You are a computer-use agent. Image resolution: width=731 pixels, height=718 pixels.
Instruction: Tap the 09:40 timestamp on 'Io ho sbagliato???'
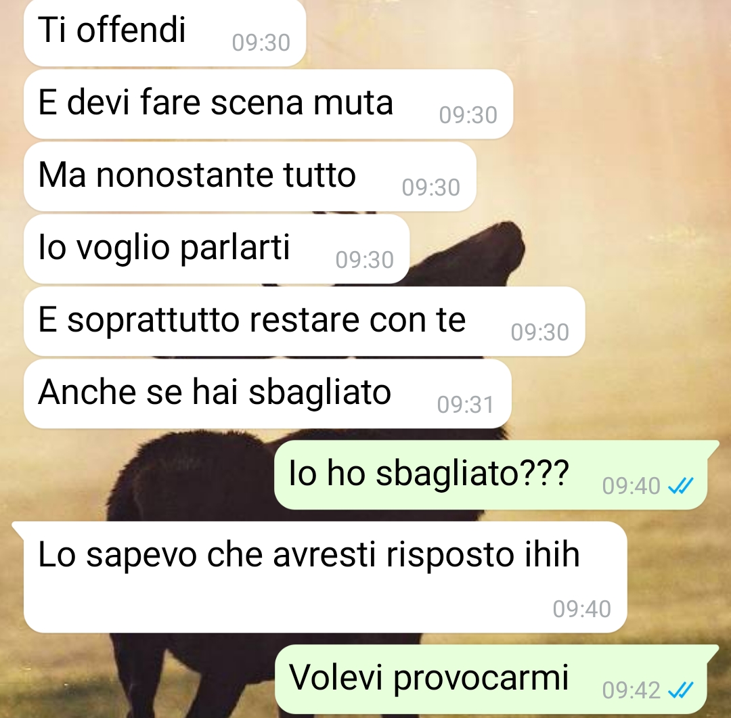[x=631, y=487]
